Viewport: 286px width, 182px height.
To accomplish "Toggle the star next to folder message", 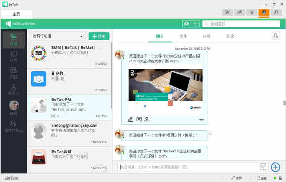I will pyautogui.click(x=210, y=134).
